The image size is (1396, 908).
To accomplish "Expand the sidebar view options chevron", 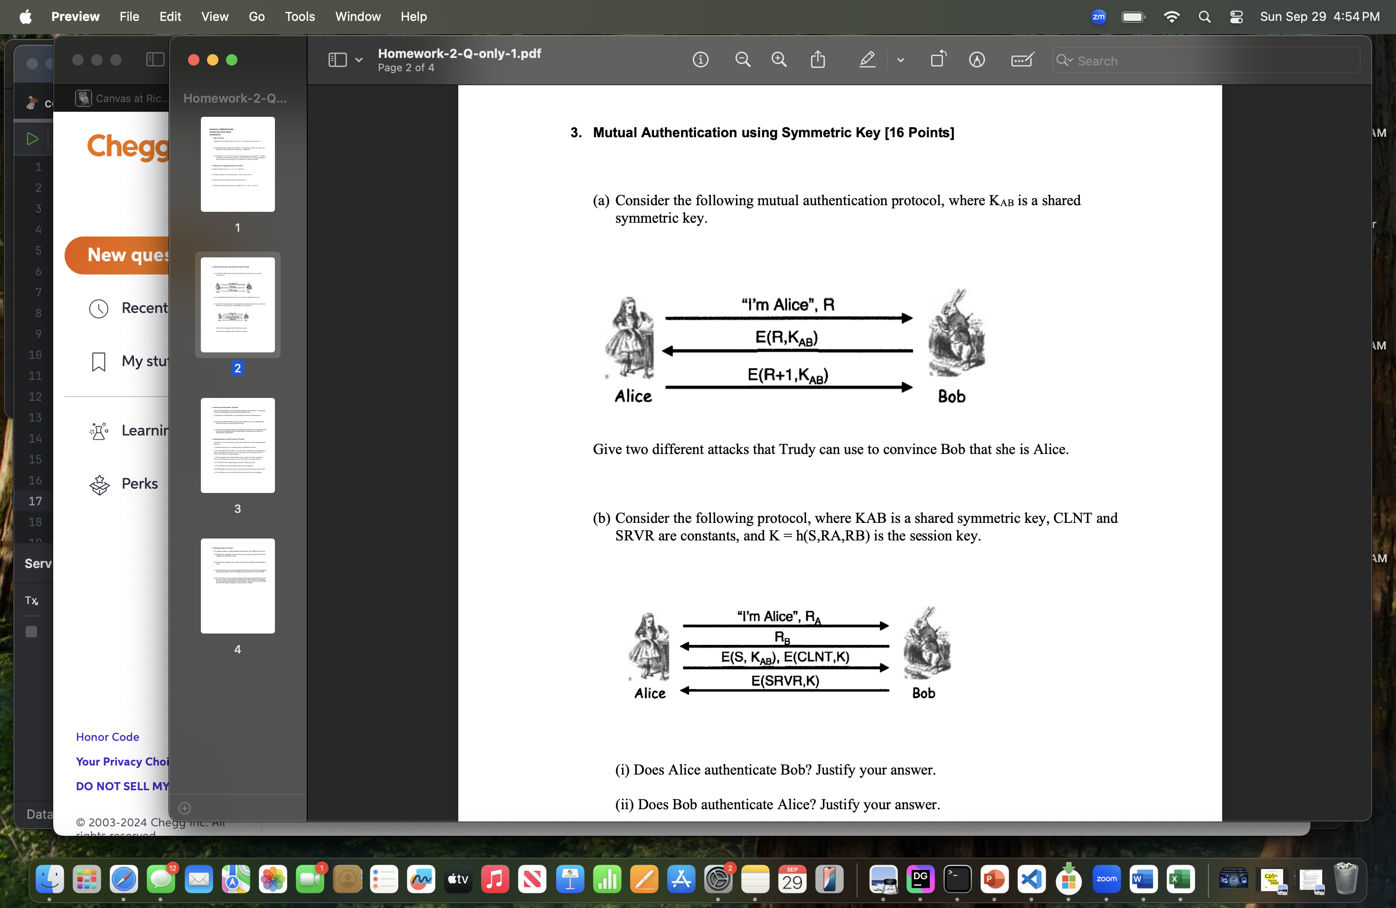I will 359,60.
